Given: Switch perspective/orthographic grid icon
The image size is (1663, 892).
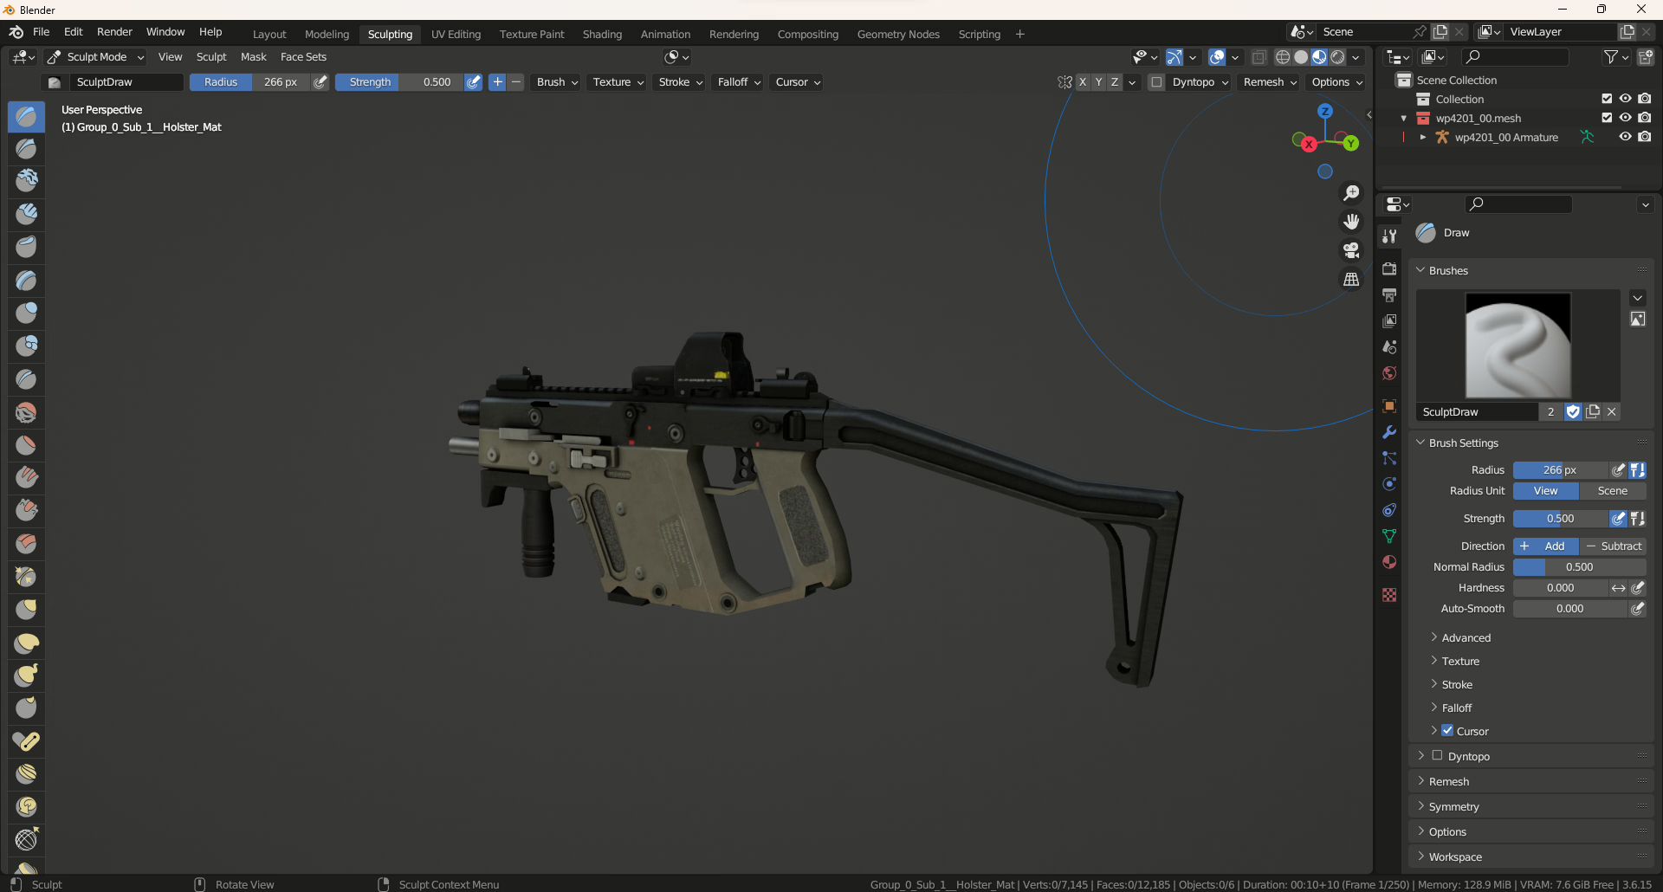Looking at the screenshot, I should click(x=1351, y=279).
